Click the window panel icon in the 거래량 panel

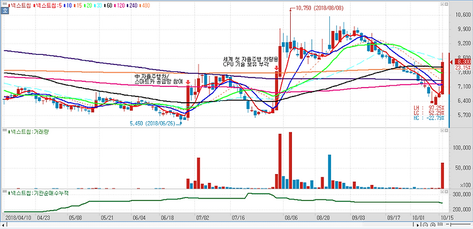(x=446, y=131)
